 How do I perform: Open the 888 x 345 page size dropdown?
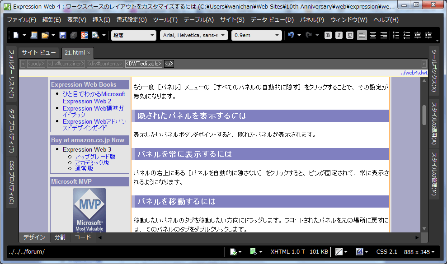point(419,252)
